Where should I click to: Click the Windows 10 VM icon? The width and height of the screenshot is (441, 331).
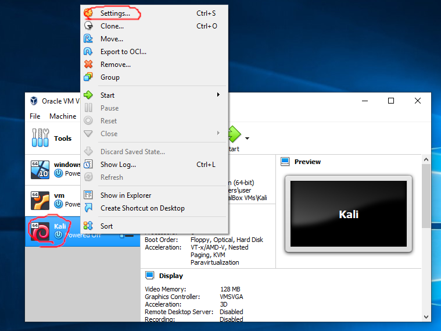(x=40, y=170)
